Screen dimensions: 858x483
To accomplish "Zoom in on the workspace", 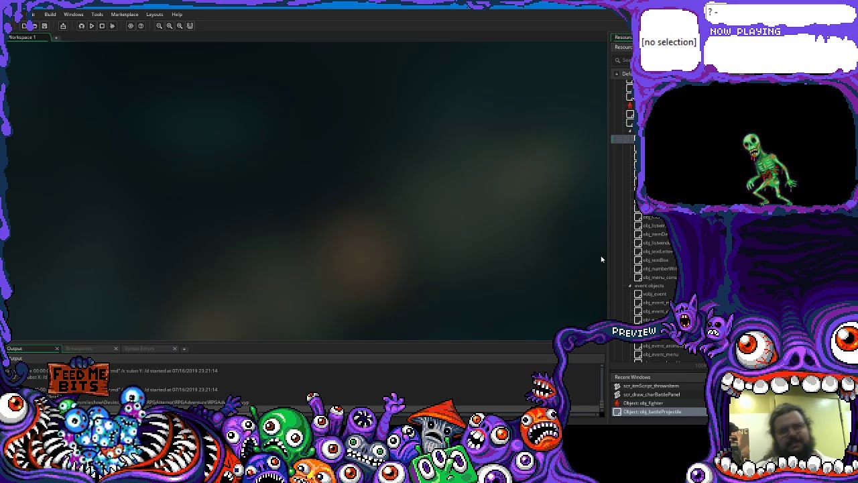I will pyautogui.click(x=180, y=26).
